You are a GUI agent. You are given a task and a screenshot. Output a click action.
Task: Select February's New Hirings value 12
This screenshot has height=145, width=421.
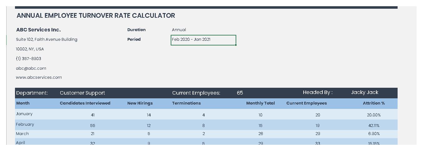(149, 126)
